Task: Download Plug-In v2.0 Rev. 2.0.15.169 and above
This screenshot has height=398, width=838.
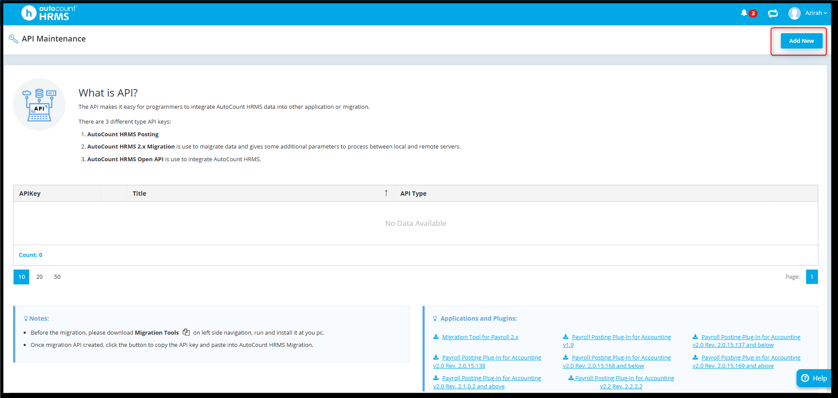Action: click(x=746, y=362)
